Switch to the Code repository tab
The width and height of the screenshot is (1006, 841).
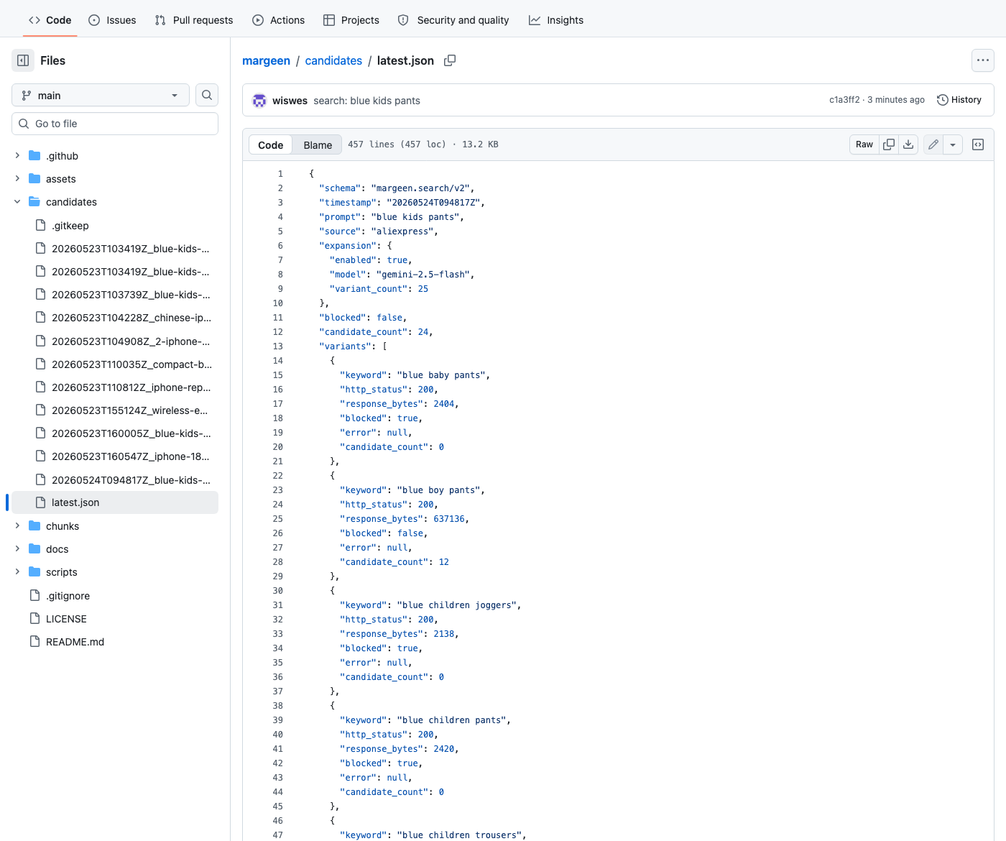tap(50, 20)
